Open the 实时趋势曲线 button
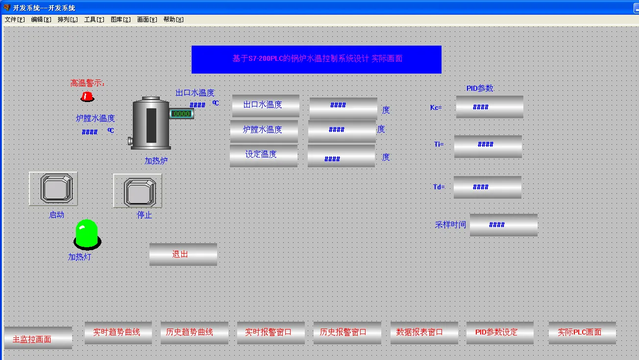Viewport: 639px width, 360px height. click(119, 333)
